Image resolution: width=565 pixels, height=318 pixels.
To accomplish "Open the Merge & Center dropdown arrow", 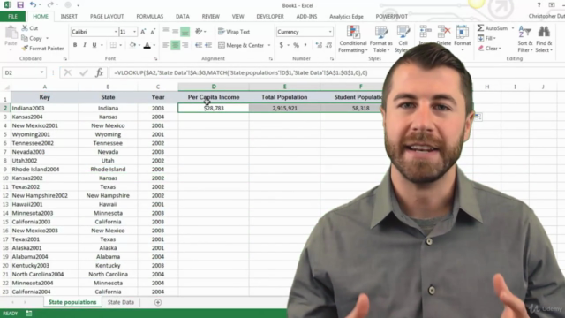I will pos(268,45).
